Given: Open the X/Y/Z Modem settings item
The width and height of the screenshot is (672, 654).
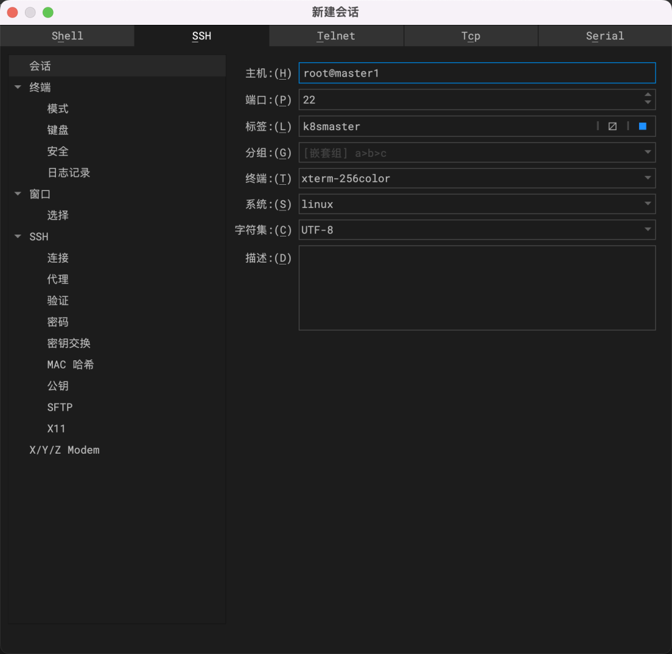Looking at the screenshot, I should click(64, 450).
